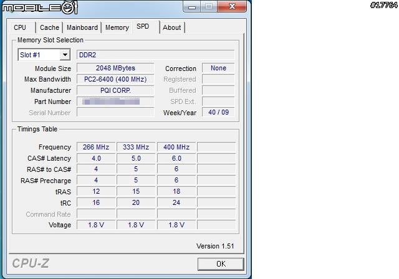Click the SPD tab

[145, 27]
